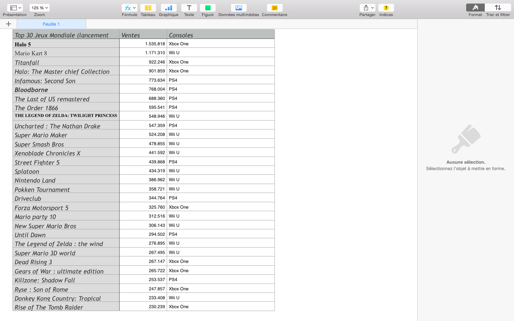Select the Forza Motorsport 5 cell
Screen dimensions: 514x321
tap(66, 207)
